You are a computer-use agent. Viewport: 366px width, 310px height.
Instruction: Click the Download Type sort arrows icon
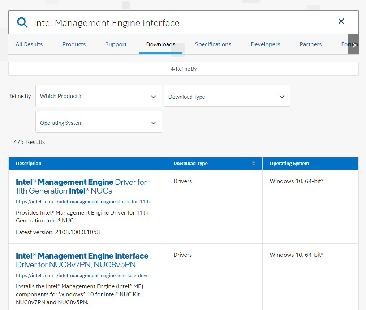254,164
